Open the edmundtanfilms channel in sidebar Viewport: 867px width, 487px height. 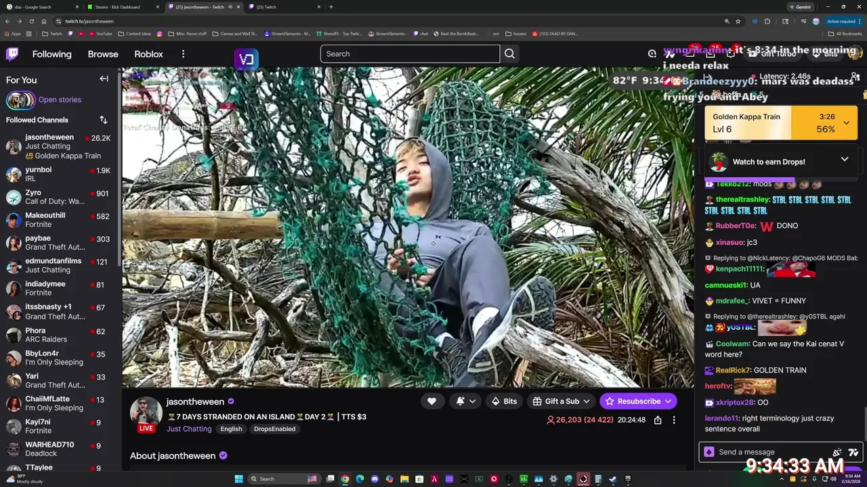coord(58,265)
